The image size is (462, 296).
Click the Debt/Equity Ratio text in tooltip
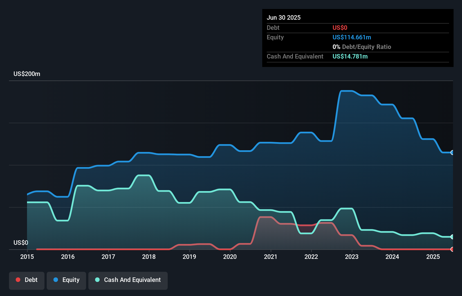[x=367, y=47]
